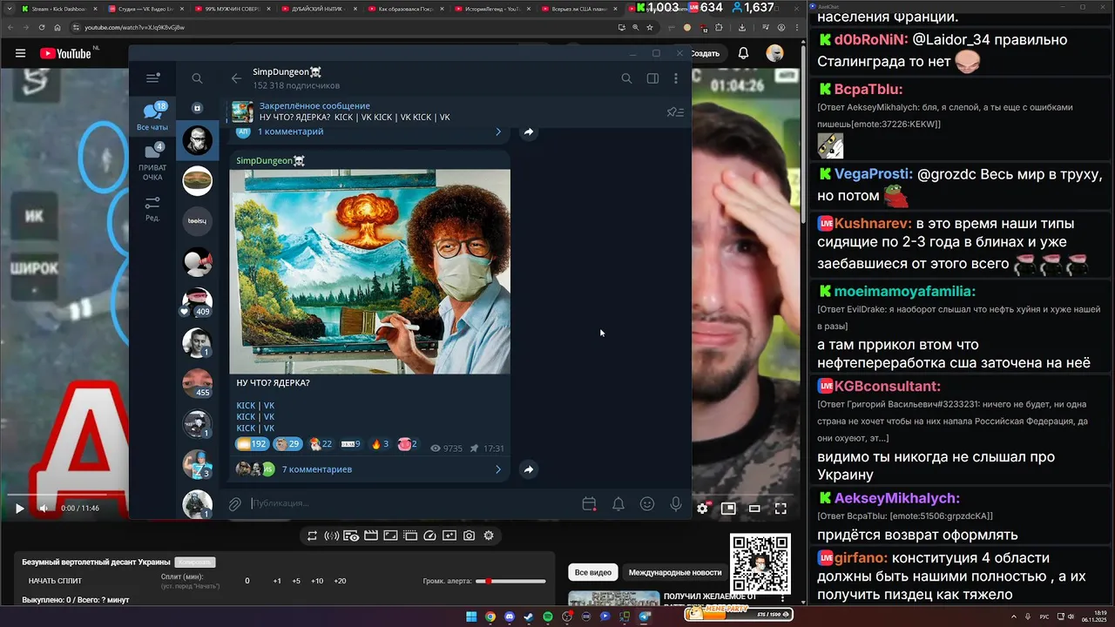The height and width of the screenshot is (627, 1115).
Task: Toggle the silent broadcast bell icon
Action: click(x=618, y=503)
